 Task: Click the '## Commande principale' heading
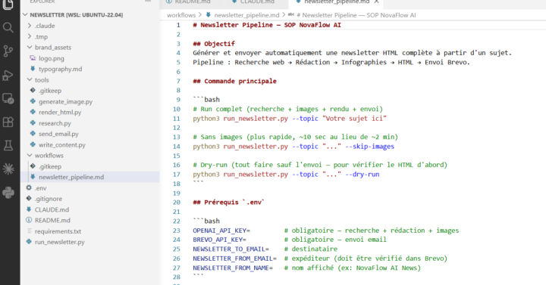234,81
